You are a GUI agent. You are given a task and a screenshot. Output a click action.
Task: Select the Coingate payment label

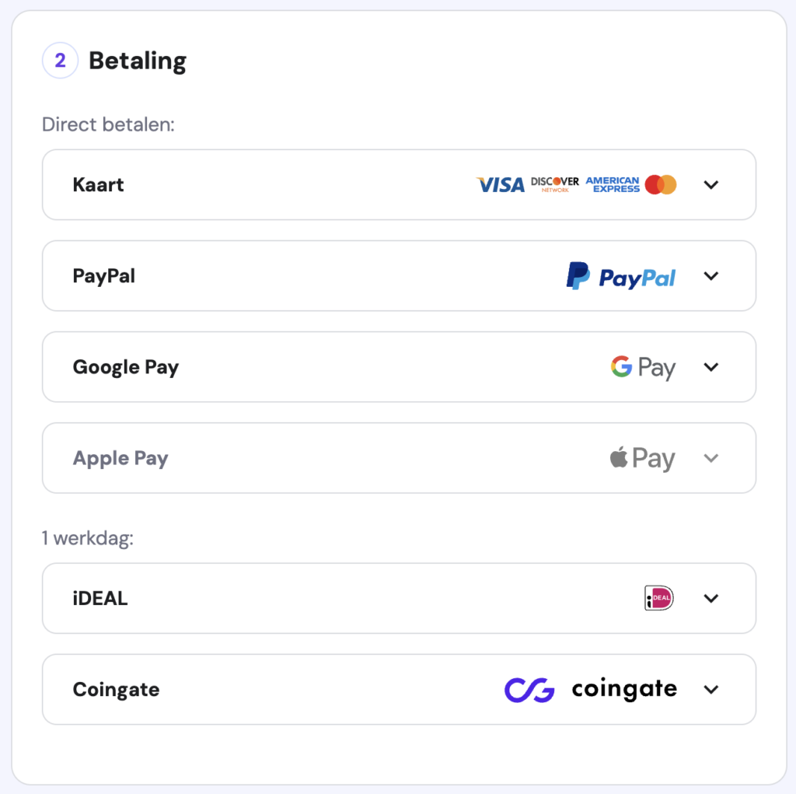[116, 689]
